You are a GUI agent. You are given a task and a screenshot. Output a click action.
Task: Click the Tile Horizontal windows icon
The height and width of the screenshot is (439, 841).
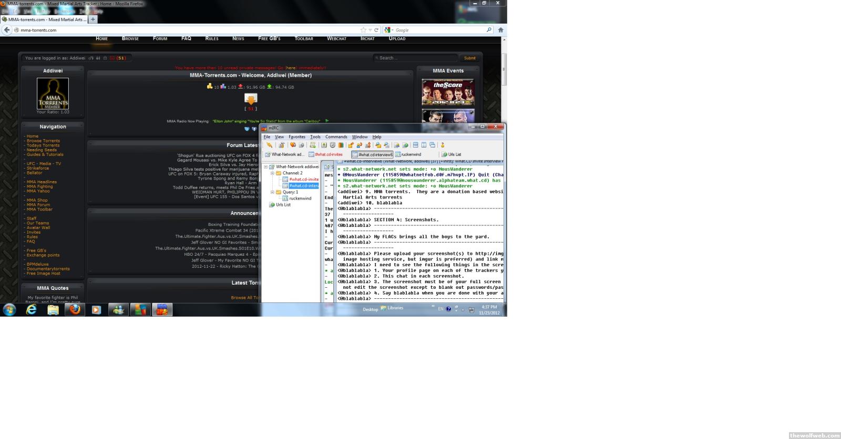tap(415, 145)
